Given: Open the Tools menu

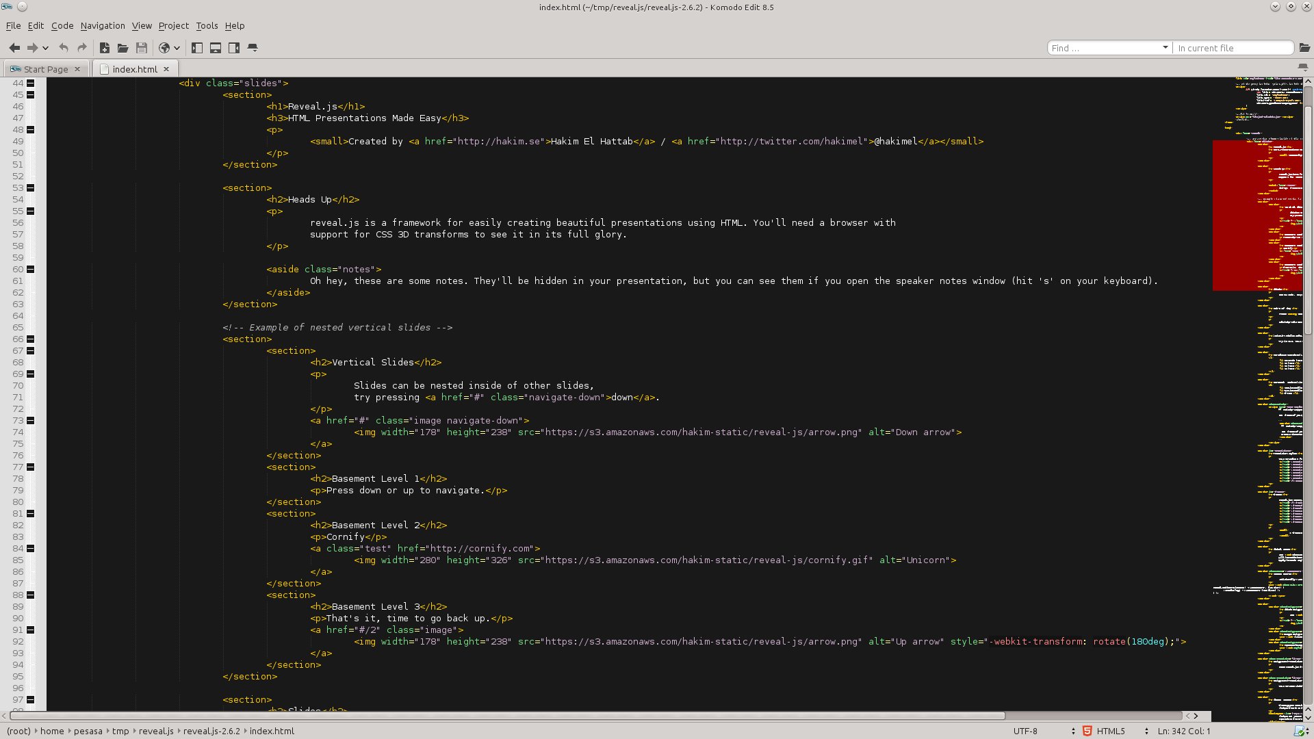Looking at the screenshot, I should (207, 25).
